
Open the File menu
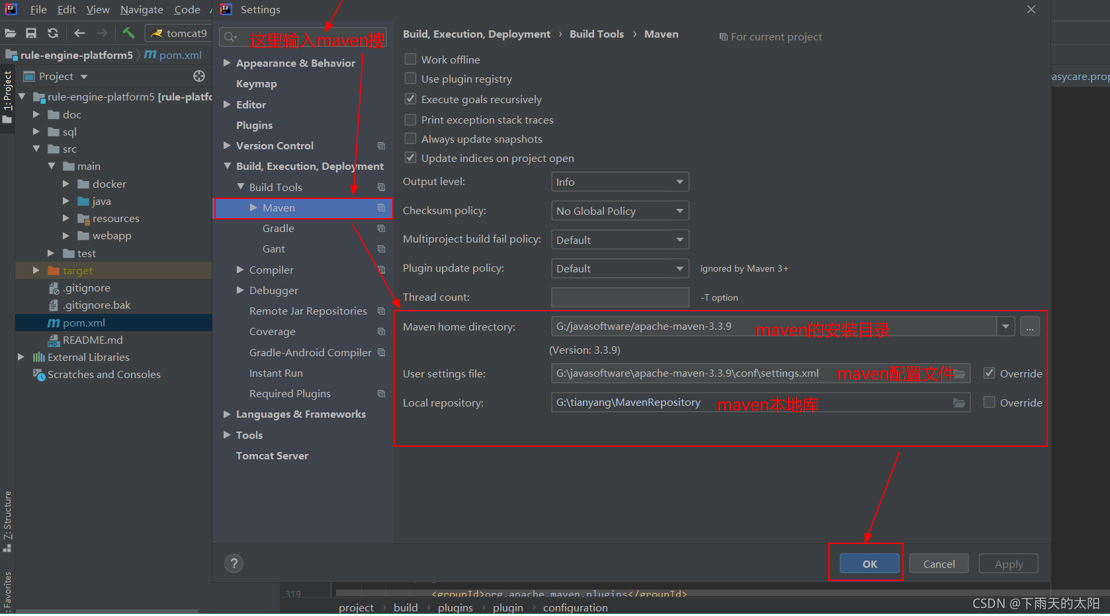(38, 10)
